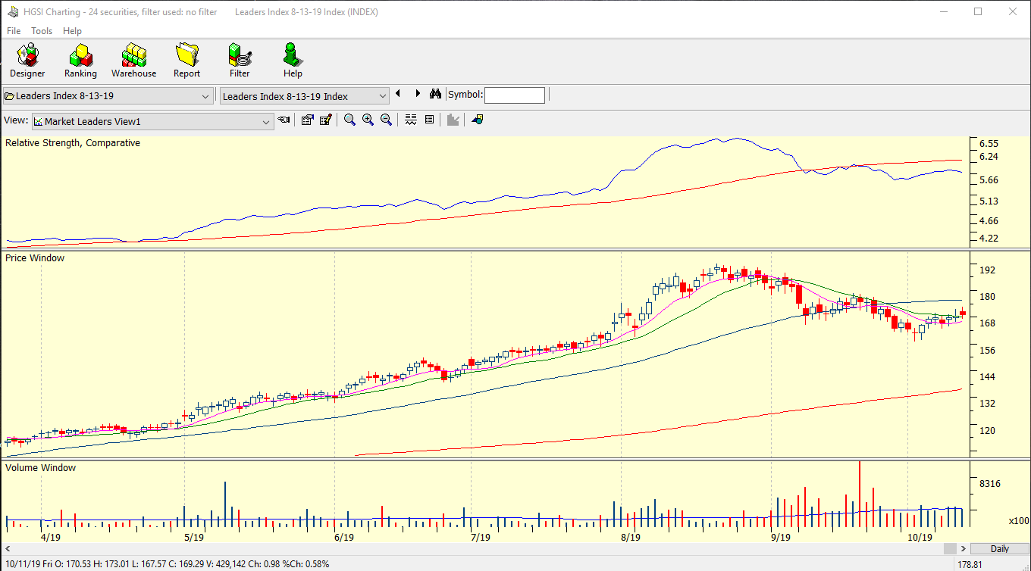Click the 192 price axis value
1031x571 pixels.
tap(987, 270)
